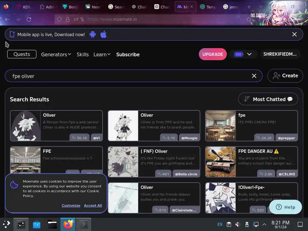This screenshot has height=231, width=308.
Task: Unmute the volume tray icon
Action: tap(238, 224)
